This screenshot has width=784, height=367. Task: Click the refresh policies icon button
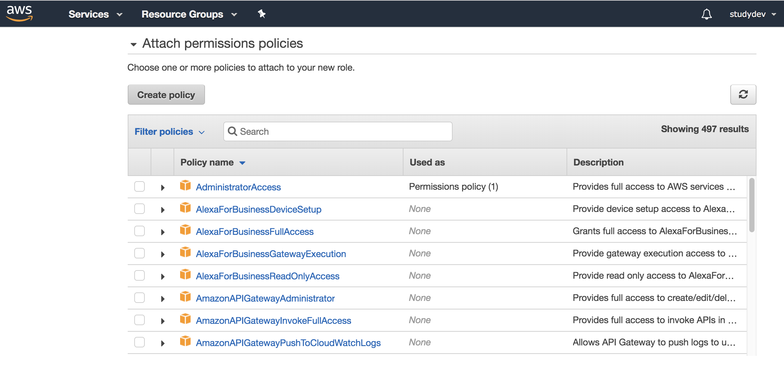(x=743, y=95)
